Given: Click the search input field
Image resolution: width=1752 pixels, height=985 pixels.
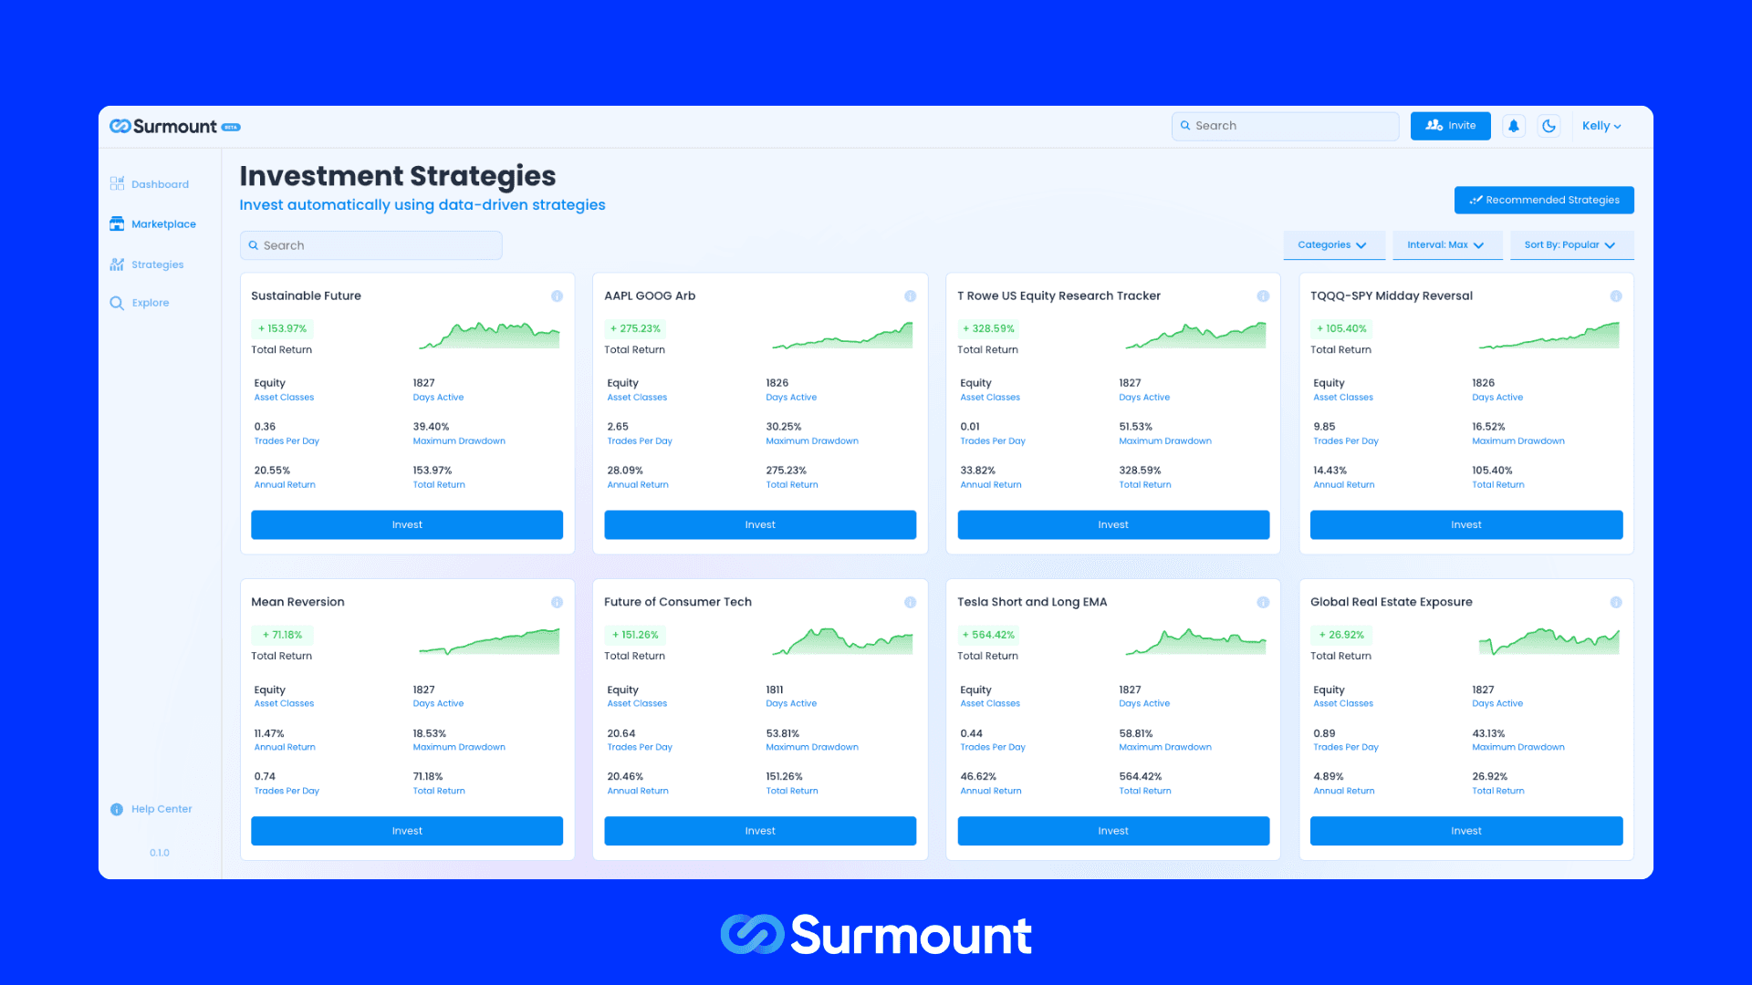Looking at the screenshot, I should pos(370,245).
